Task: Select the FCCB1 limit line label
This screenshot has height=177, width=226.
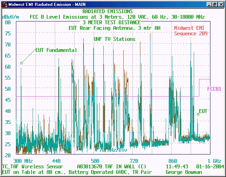Action: 214,89
